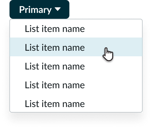Click the white downward triangle icon
The width and height of the screenshot is (152, 129).
pyautogui.click(x=58, y=9)
